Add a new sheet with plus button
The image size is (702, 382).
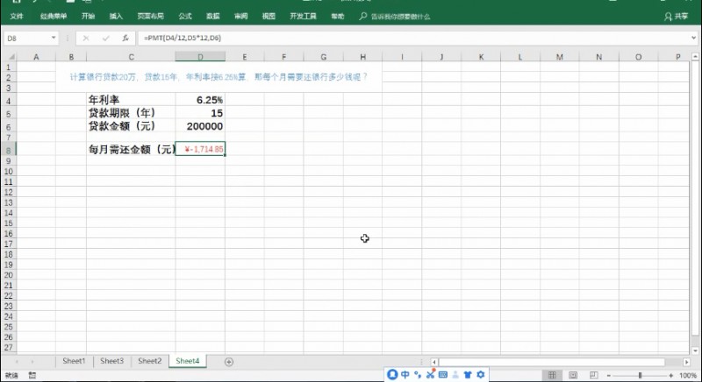(229, 362)
